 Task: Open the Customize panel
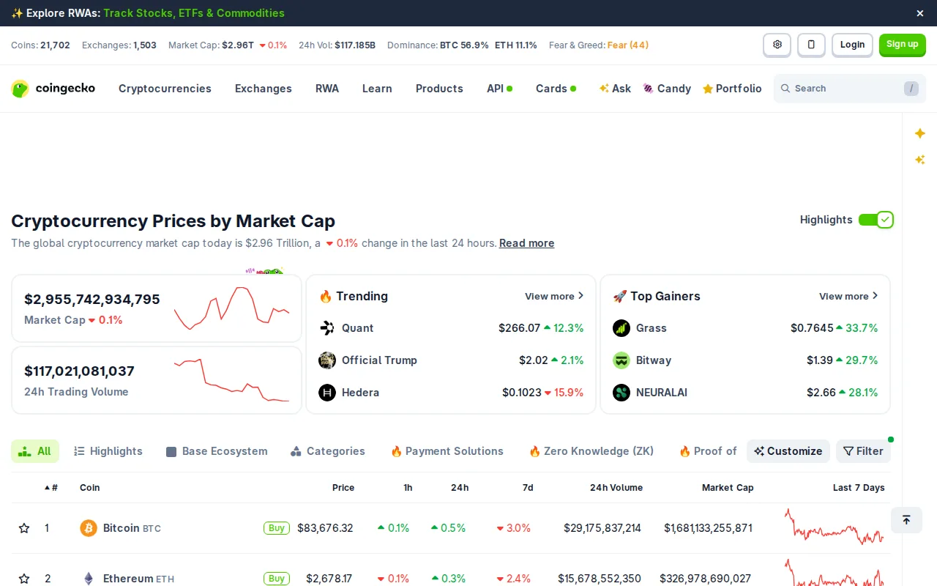coord(788,451)
